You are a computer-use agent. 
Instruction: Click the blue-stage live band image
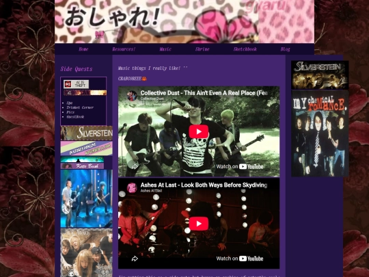[x=87, y=198]
